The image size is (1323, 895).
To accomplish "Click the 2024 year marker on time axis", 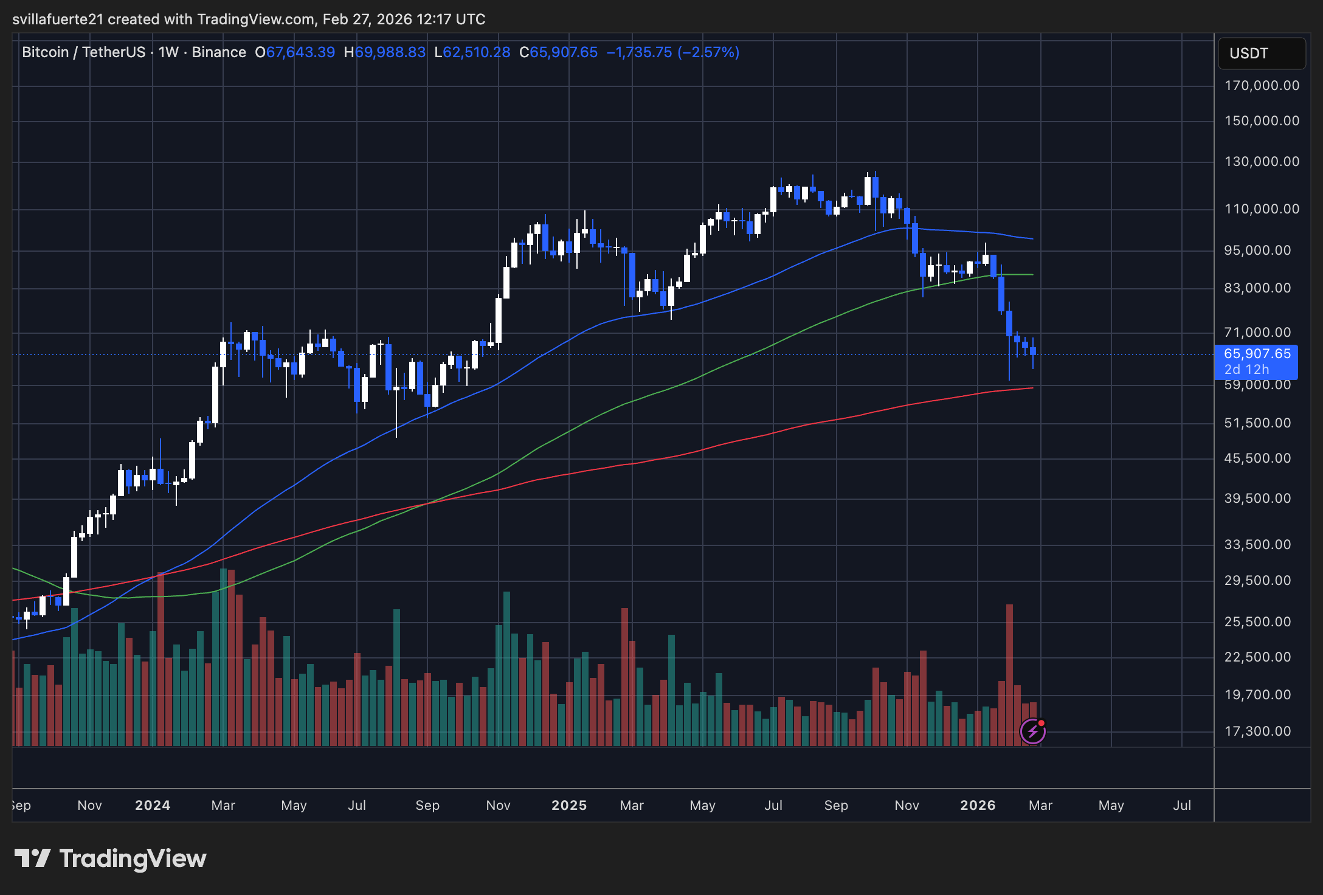I will tap(153, 805).
